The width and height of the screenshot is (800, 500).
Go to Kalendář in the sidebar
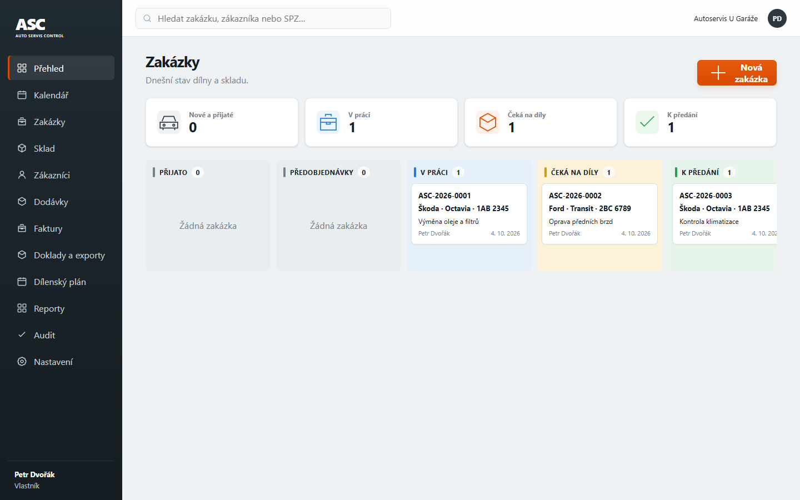click(61, 95)
